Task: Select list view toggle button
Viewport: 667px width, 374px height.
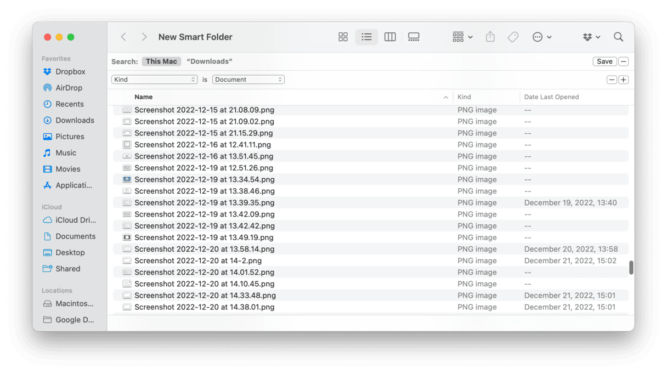Action: 366,37
